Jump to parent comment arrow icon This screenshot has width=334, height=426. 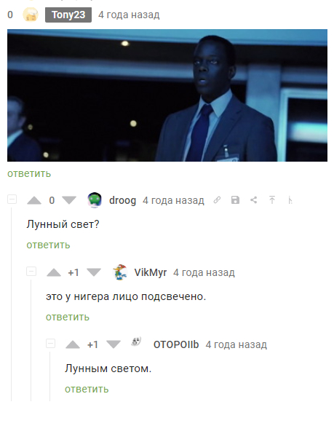(272, 200)
